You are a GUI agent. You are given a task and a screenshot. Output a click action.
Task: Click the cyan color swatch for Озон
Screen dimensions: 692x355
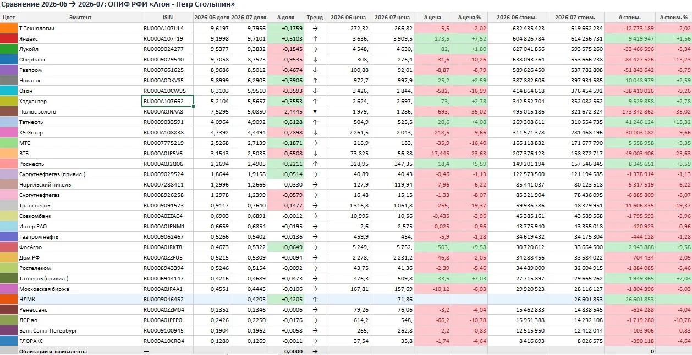[9, 91]
